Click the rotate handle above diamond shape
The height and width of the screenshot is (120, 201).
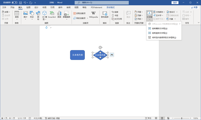coord(100,48)
